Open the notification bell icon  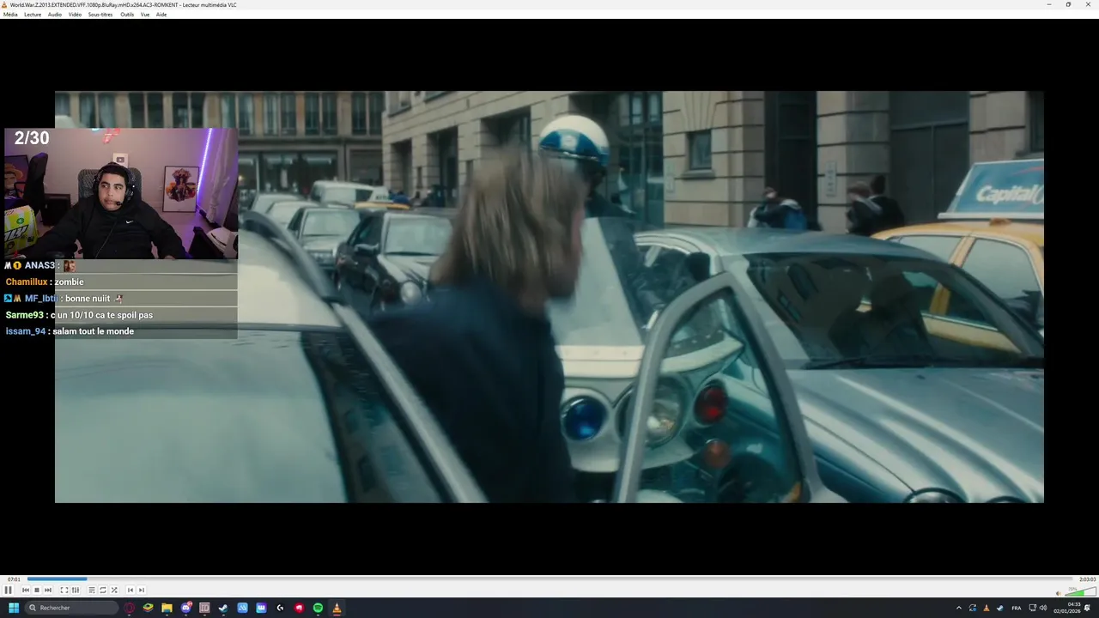click(x=1087, y=608)
